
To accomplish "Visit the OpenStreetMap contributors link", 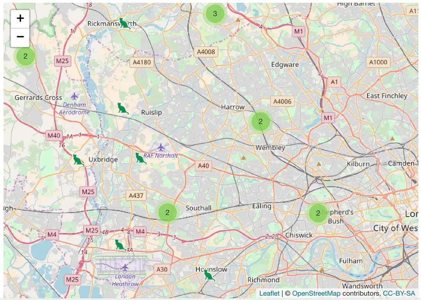I will tap(316, 293).
